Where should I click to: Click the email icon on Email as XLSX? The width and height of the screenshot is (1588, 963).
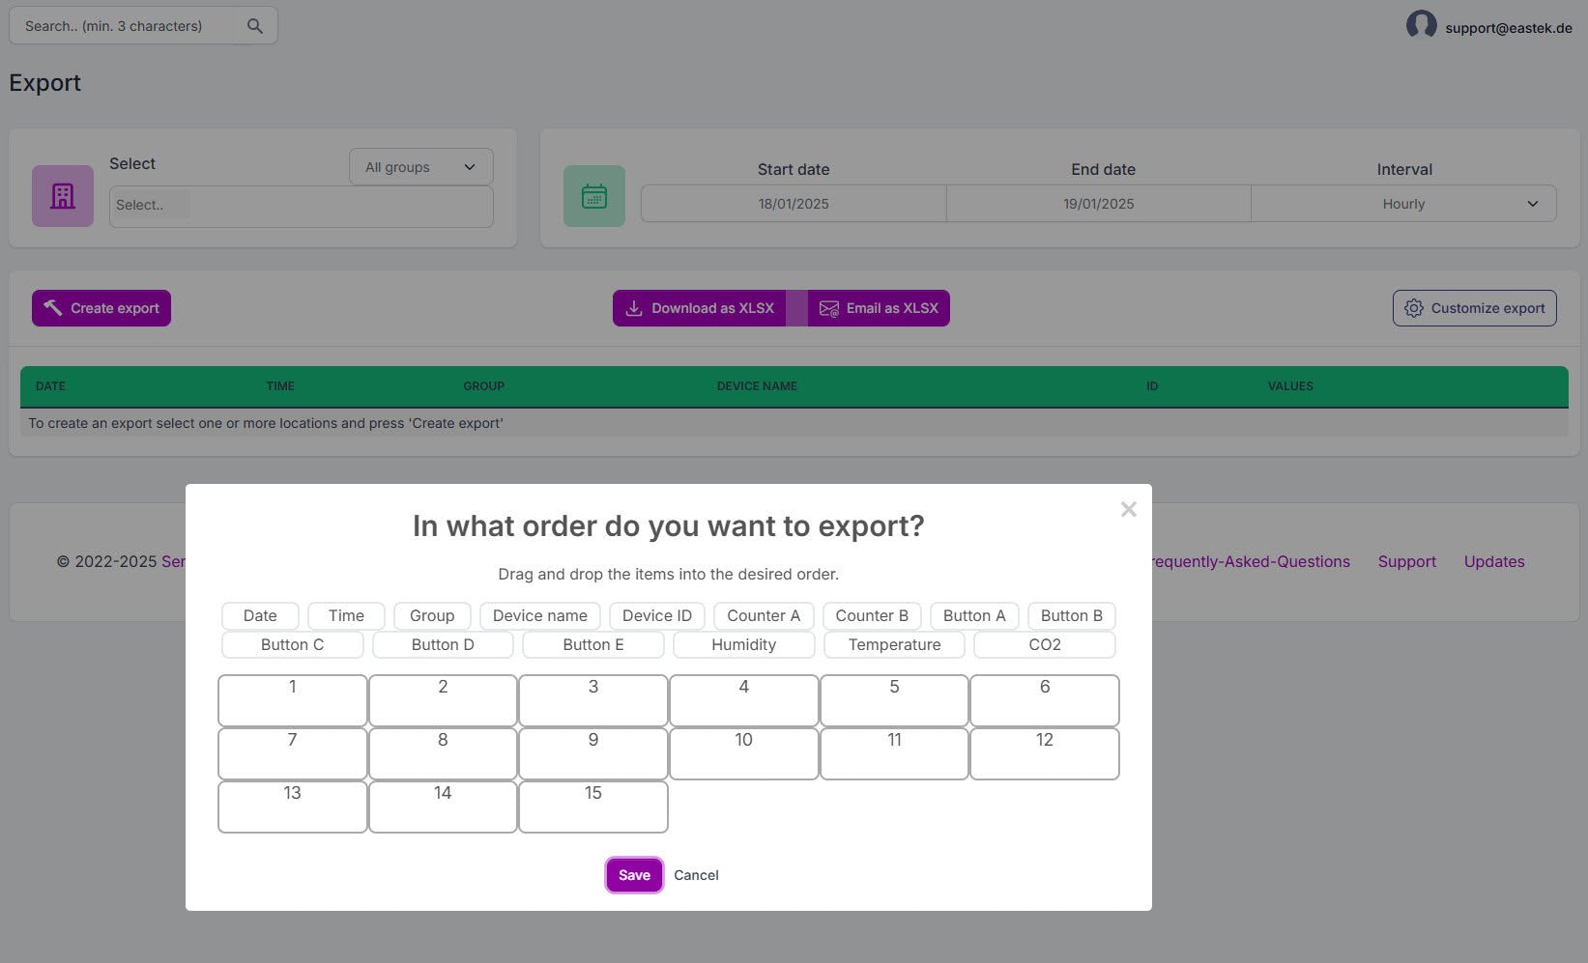[829, 308]
